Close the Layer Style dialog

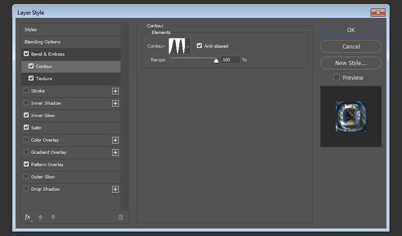pyautogui.click(x=378, y=12)
